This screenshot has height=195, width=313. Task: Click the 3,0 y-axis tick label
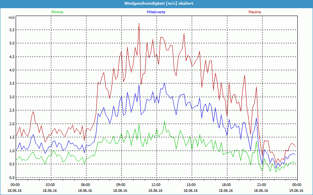[11, 97]
